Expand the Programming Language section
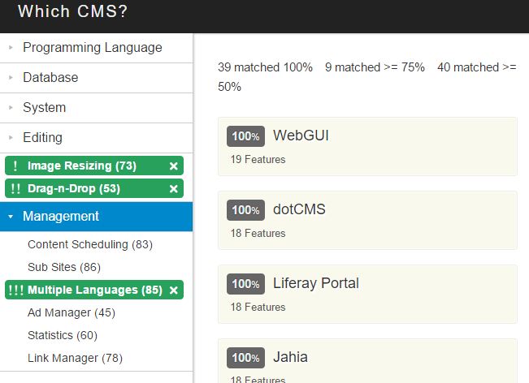The height and width of the screenshot is (383, 529). pyautogui.click(x=92, y=48)
